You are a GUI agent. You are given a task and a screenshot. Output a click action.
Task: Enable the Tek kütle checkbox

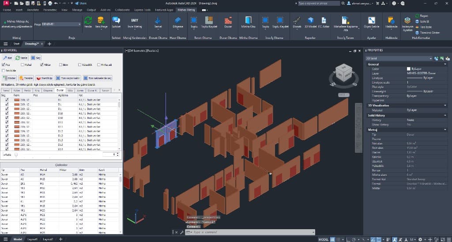coord(4,70)
